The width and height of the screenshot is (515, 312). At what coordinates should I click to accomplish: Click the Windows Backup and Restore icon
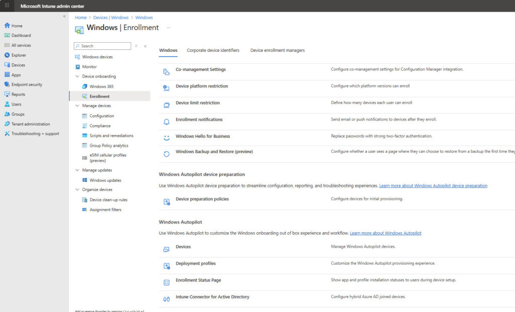(166, 154)
